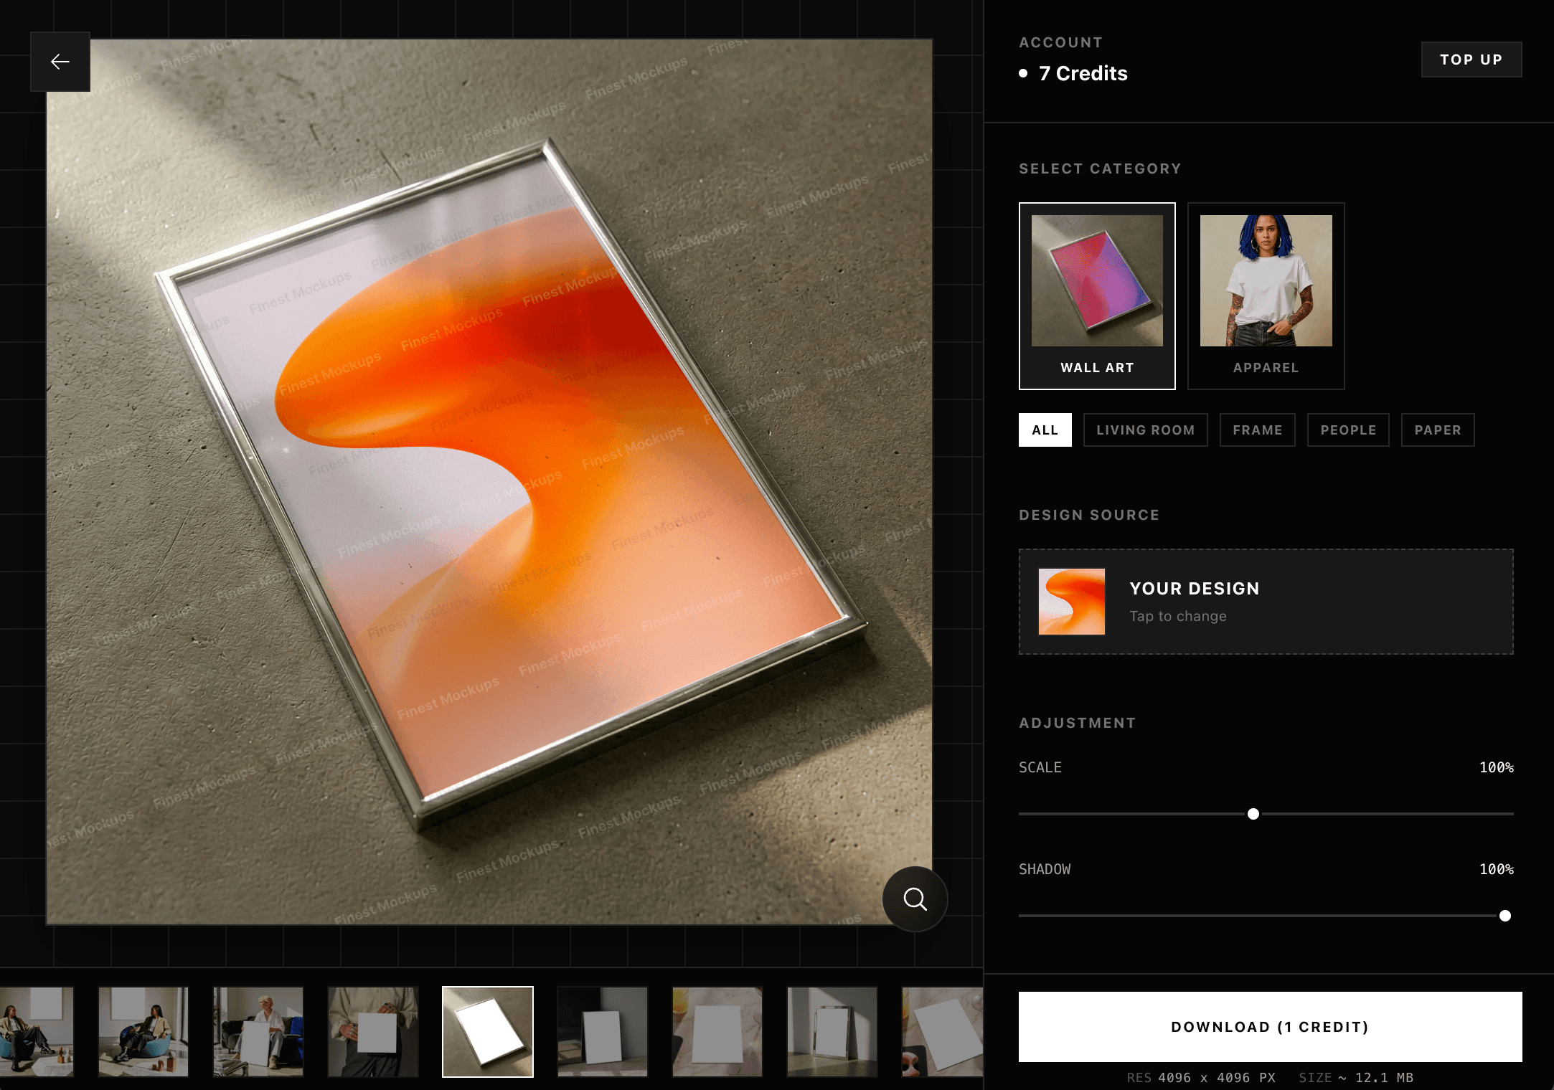The width and height of the screenshot is (1554, 1090).
Task: Click the SHADOW slider handle
Action: 1505,916
